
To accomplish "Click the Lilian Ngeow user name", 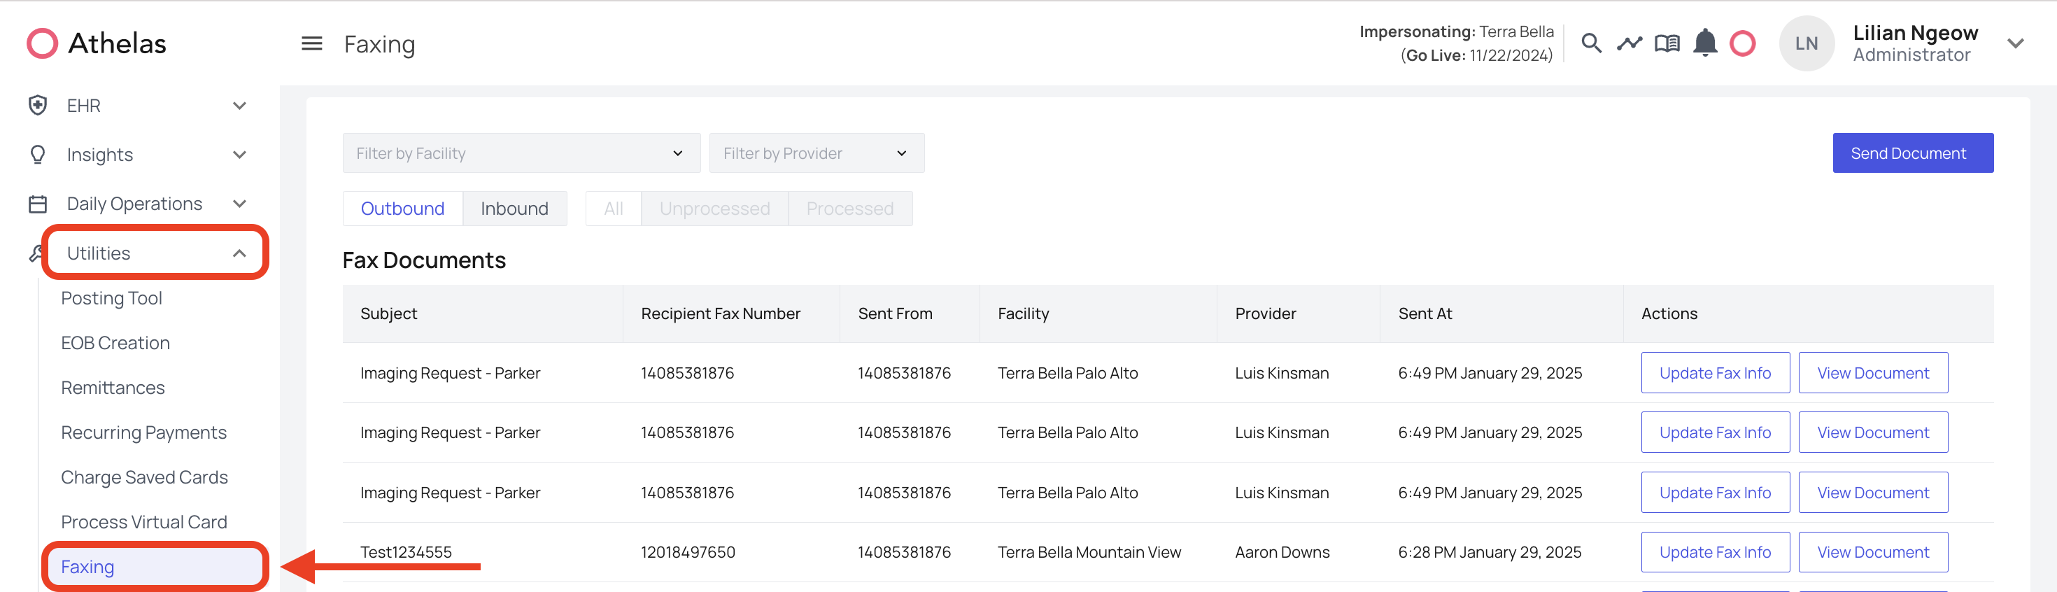I will [1915, 33].
